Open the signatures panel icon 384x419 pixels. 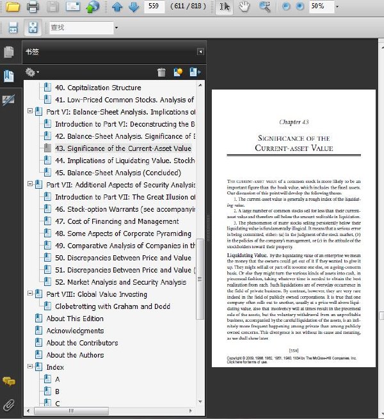coord(9,100)
